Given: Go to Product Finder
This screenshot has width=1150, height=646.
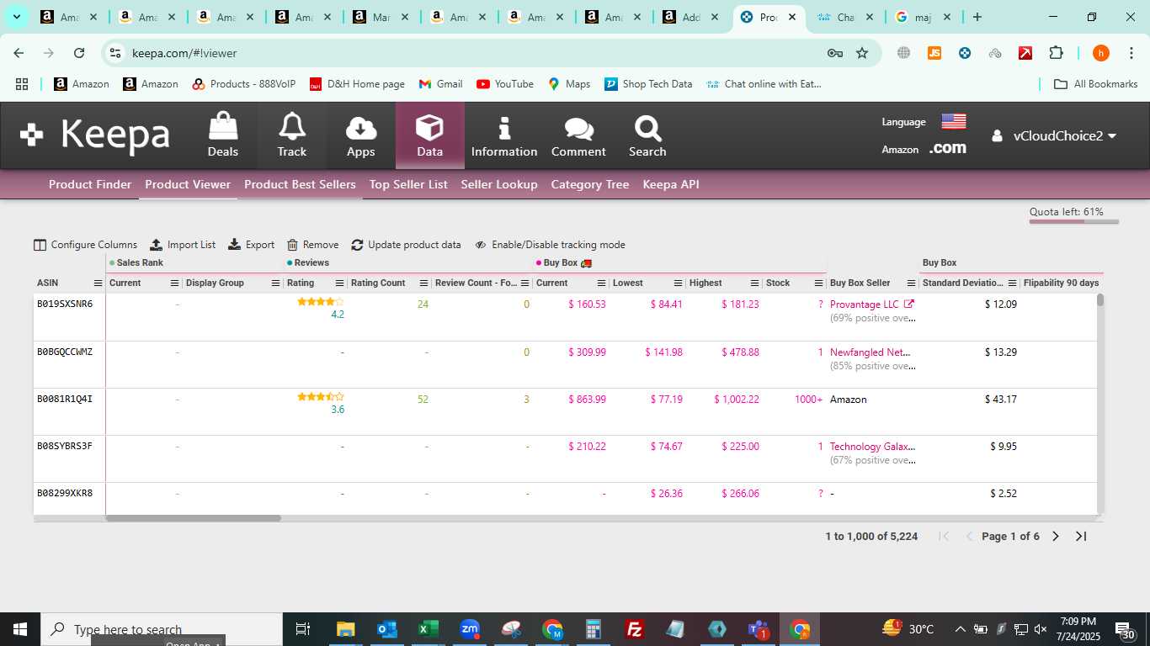Looking at the screenshot, I should click(x=90, y=184).
